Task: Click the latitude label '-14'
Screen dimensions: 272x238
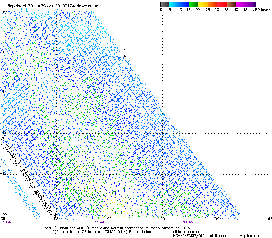Action: tap(3, 92)
